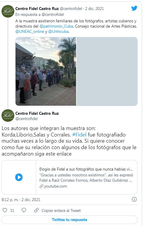This screenshot has width=147, height=226.
Task: Open the Elogio de Fidel video title
Action: click(x=86, y=169)
